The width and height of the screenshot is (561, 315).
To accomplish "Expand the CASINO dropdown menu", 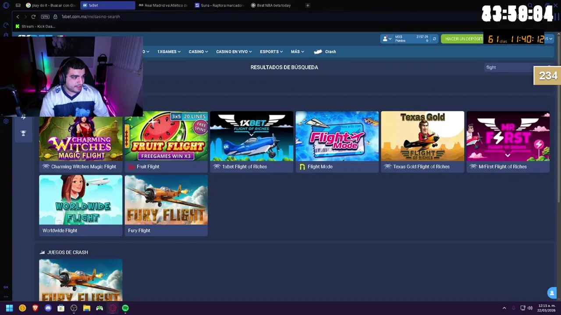I will (x=198, y=52).
